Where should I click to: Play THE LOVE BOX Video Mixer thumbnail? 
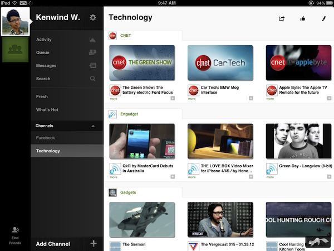pyautogui.click(x=220, y=141)
